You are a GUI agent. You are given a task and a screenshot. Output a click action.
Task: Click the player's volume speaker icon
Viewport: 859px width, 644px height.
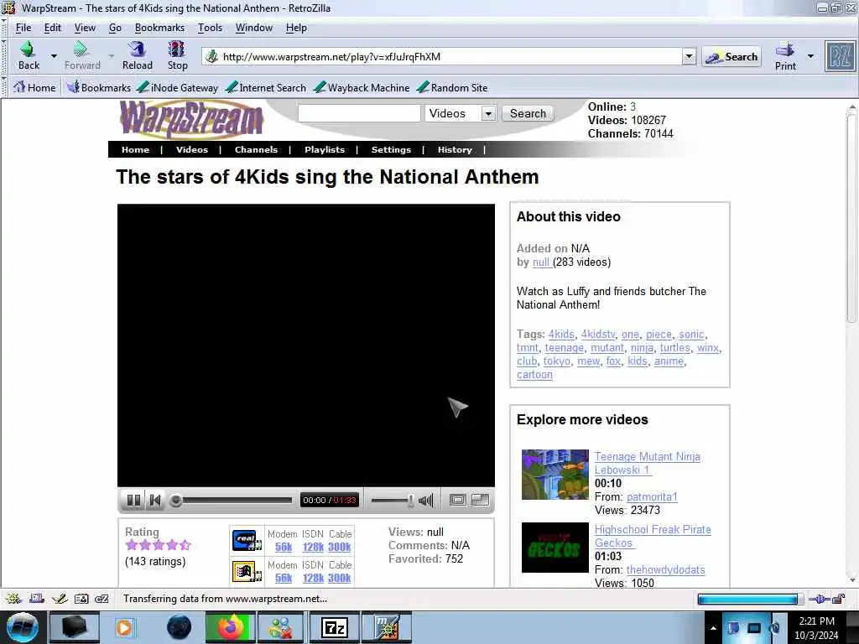pyautogui.click(x=425, y=500)
